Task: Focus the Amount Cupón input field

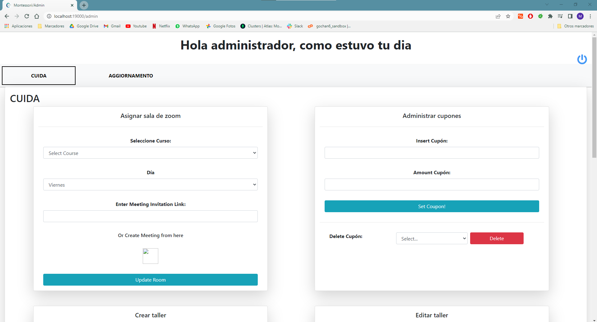Action: point(432,184)
